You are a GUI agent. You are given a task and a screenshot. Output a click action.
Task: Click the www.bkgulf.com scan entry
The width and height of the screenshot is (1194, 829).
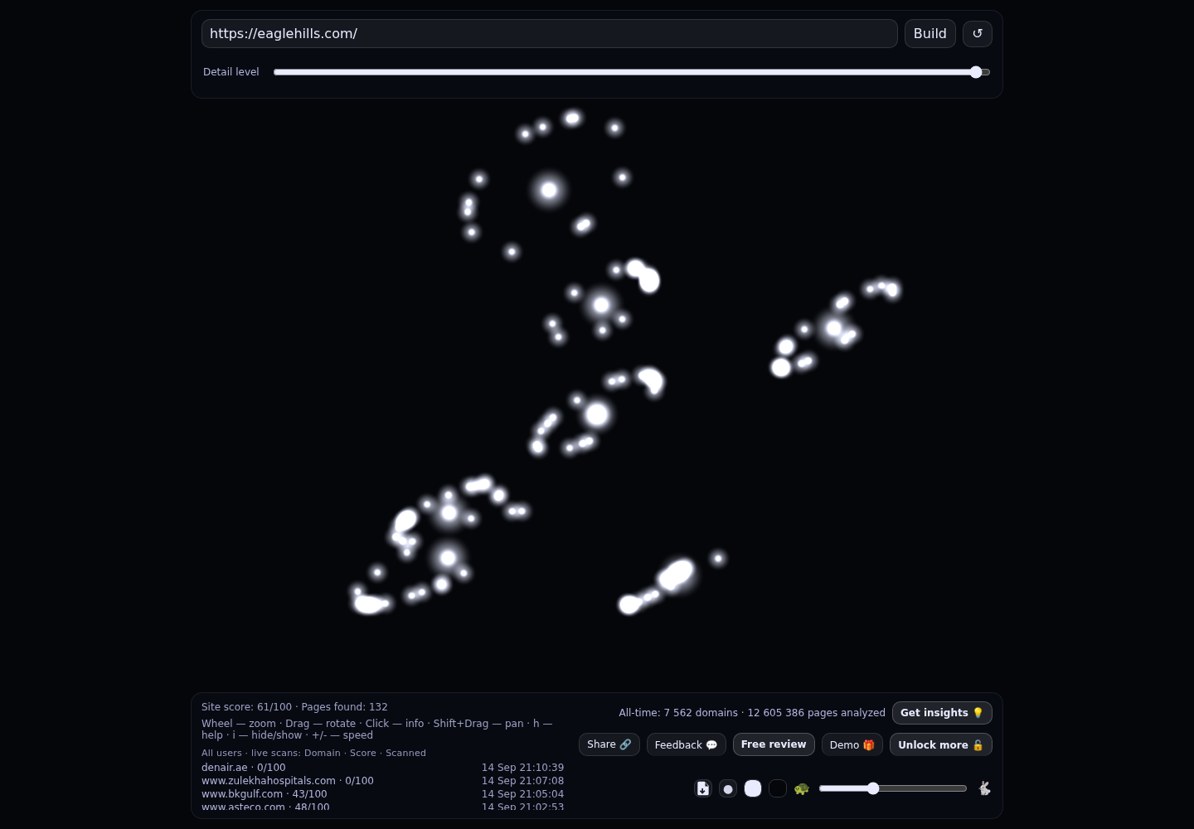382,794
